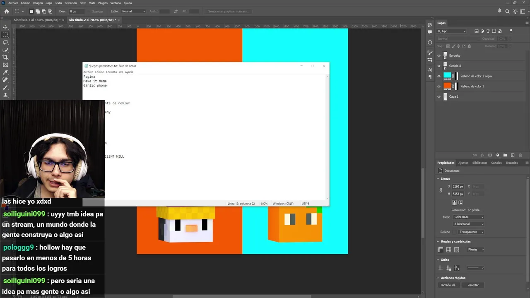Select the Eyedropper tool

pyautogui.click(x=5, y=72)
